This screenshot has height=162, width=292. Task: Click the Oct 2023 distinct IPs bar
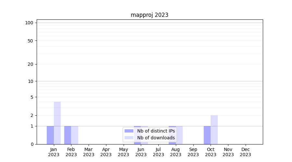(x=207, y=135)
